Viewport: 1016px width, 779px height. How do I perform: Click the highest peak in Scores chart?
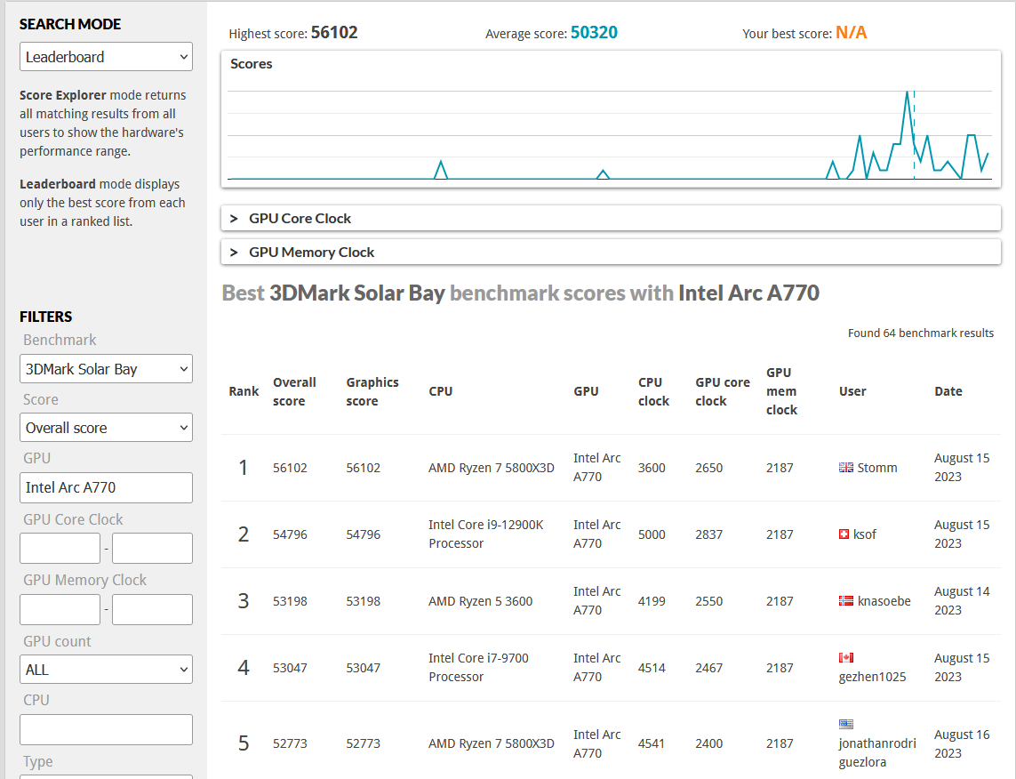coord(908,92)
